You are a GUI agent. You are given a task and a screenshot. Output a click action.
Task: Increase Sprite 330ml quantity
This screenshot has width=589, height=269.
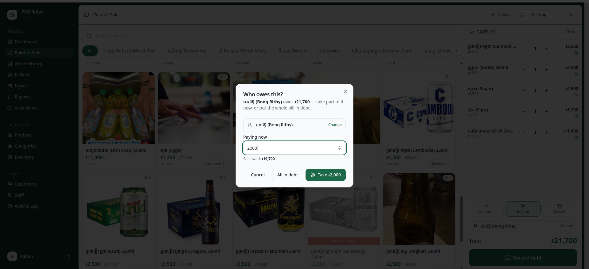(x=546, y=69)
